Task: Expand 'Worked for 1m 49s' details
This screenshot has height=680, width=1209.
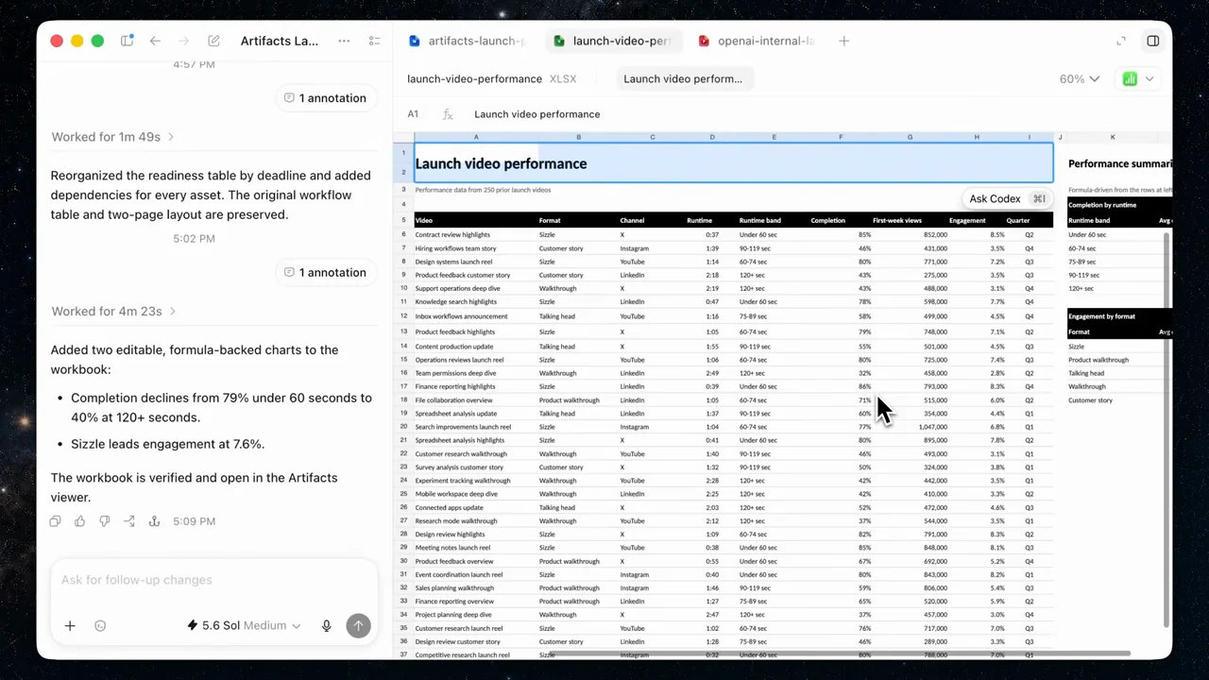Action: tap(112, 137)
